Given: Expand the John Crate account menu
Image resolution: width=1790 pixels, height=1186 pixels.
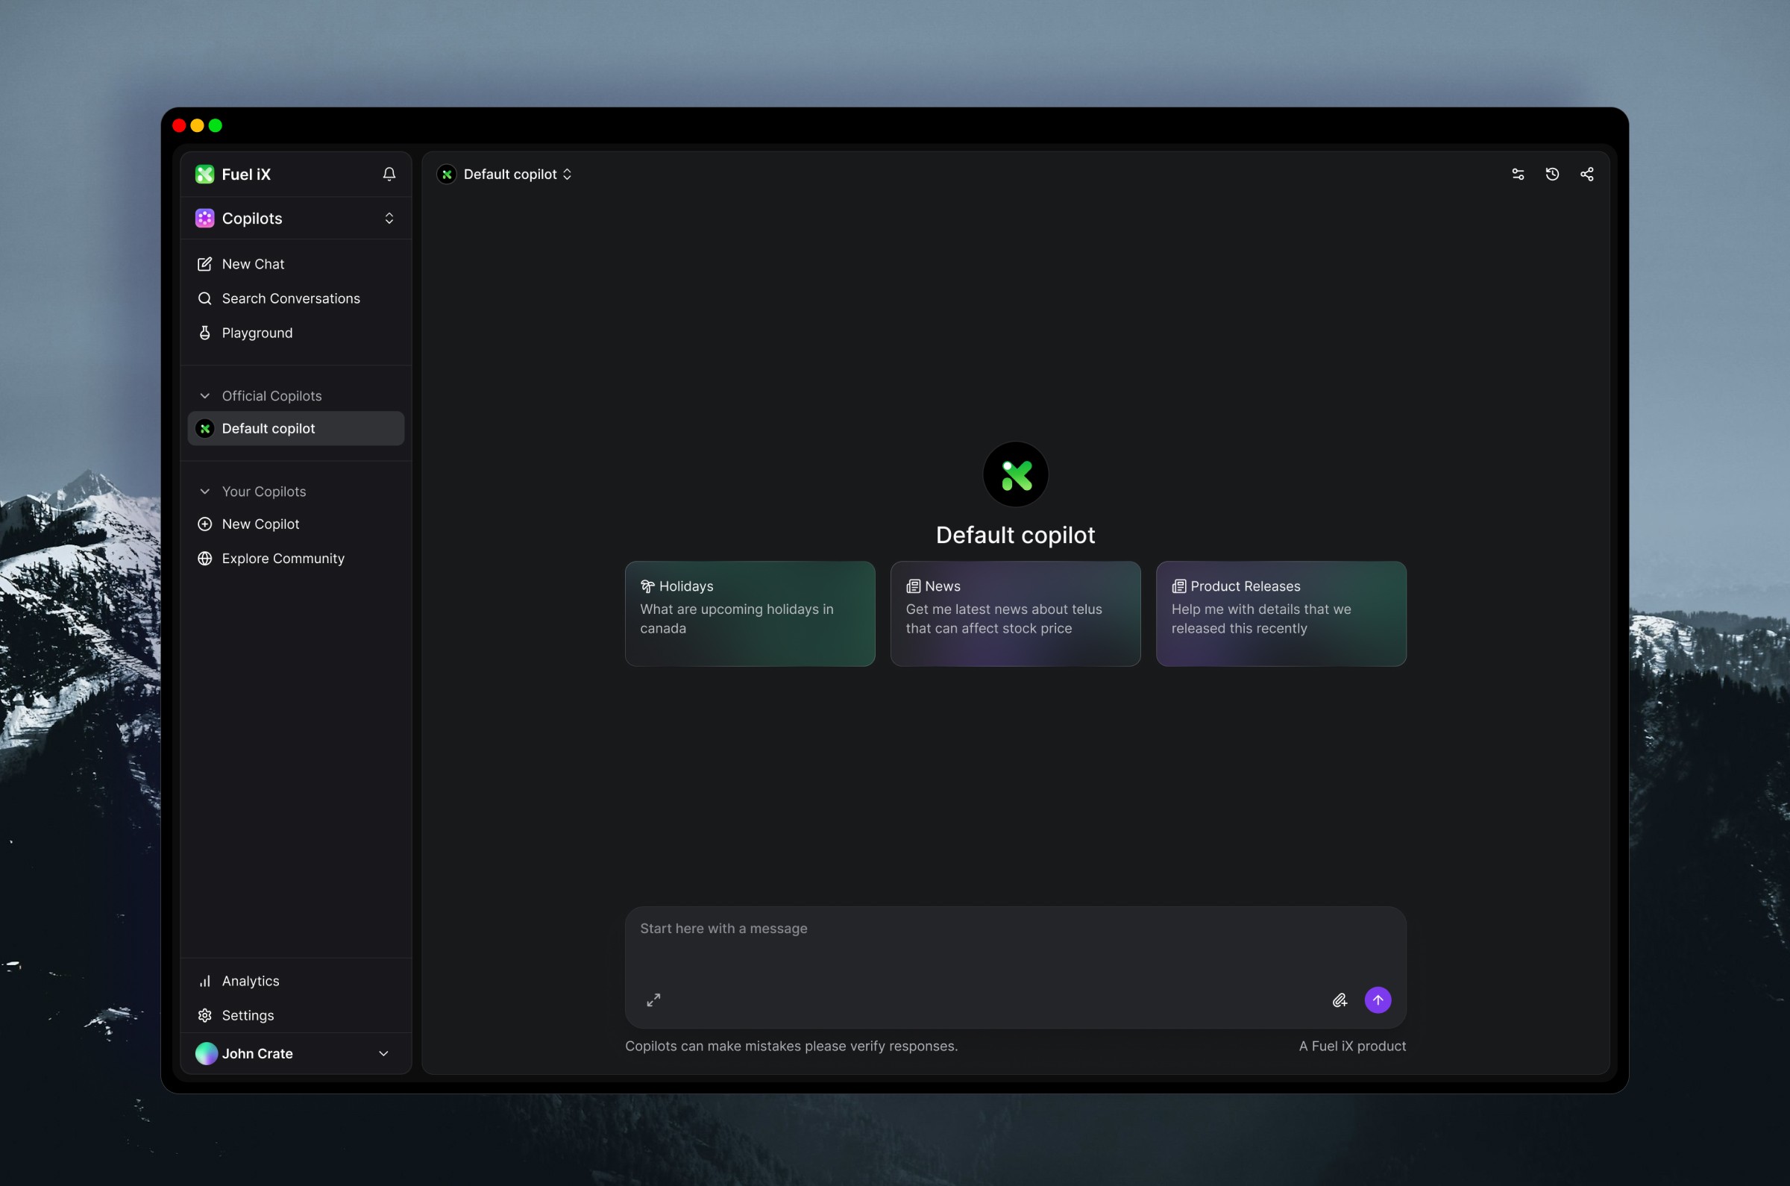Looking at the screenshot, I should 383,1053.
